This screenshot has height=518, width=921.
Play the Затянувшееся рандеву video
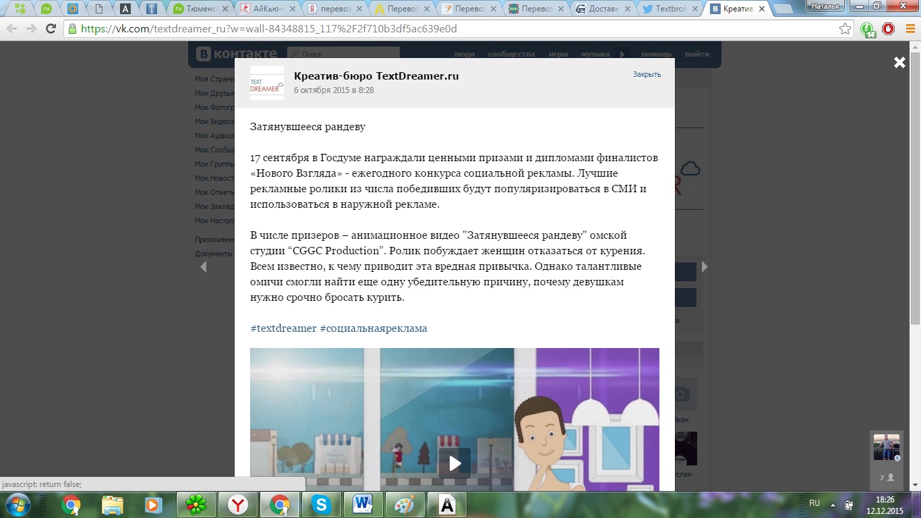click(x=454, y=463)
